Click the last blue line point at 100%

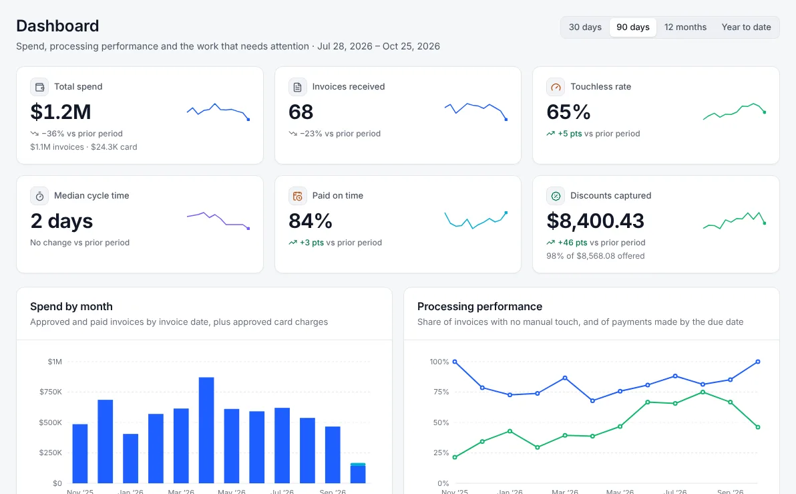(758, 362)
